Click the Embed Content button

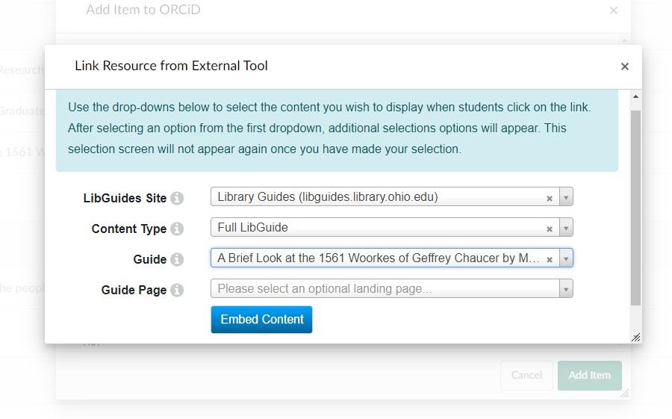261,320
